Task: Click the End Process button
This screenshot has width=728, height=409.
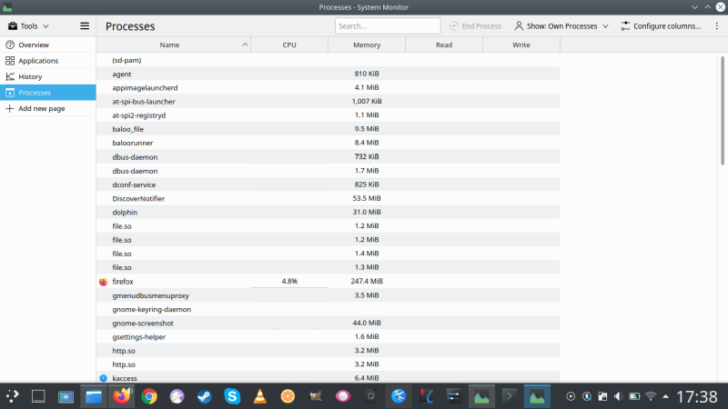Action: [475, 26]
